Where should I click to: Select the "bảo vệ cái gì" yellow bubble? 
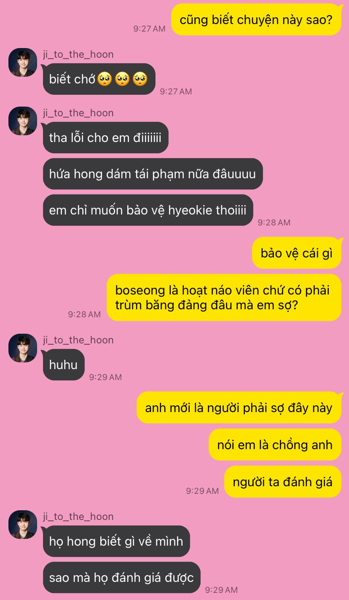tap(297, 253)
